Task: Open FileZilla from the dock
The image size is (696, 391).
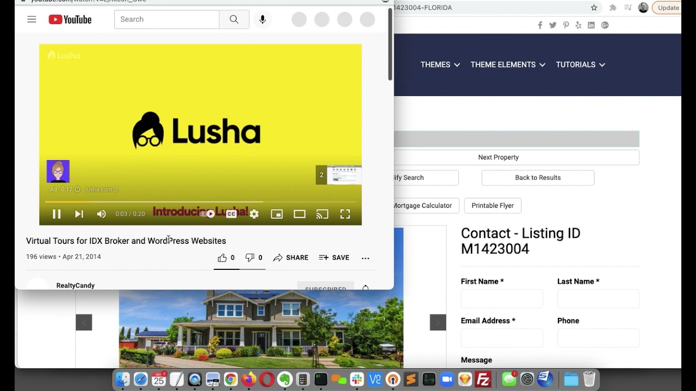Action: [483, 379]
